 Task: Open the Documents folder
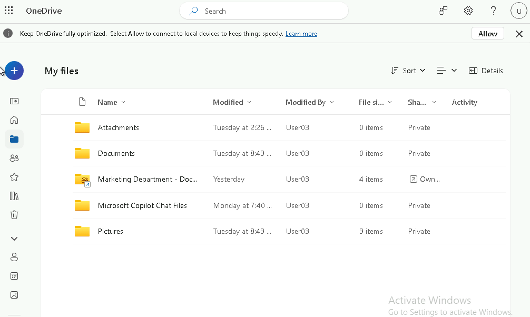[116, 153]
